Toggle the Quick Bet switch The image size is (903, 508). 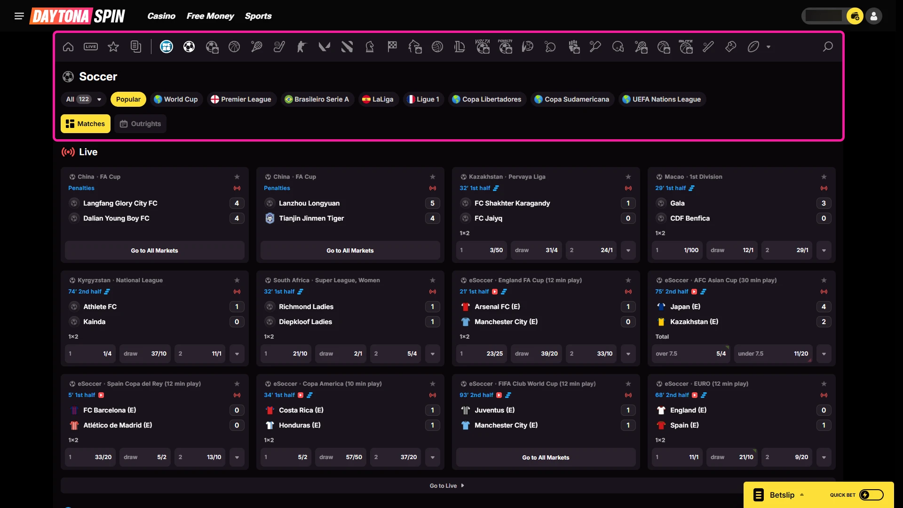coord(871,495)
